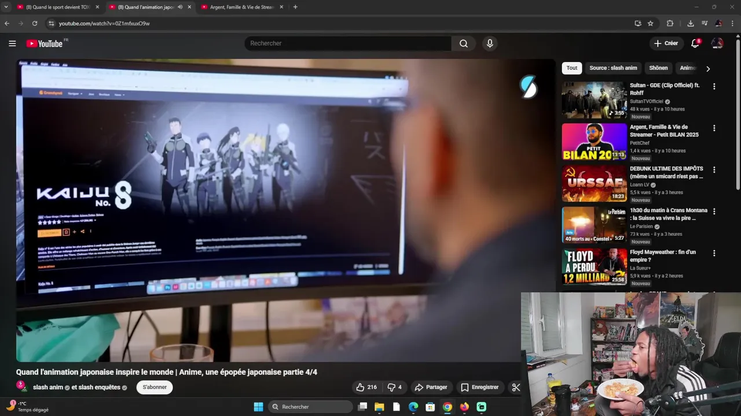This screenshot has height=416, width=741.
Task: Click into the YouTube Rechercher search box
Action: click(x=349, y=43)
